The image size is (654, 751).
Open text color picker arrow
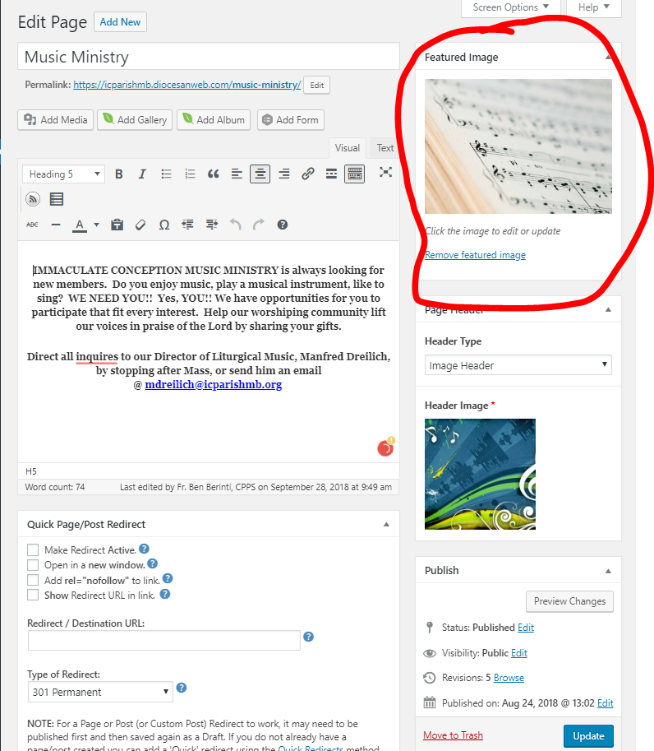click(x=96, y=225)
